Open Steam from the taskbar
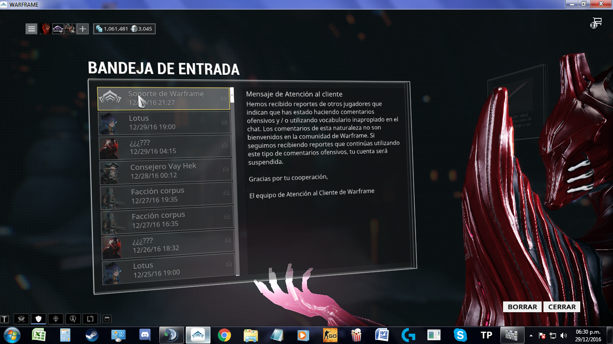613x344 pixels. (x=92, y=335)
